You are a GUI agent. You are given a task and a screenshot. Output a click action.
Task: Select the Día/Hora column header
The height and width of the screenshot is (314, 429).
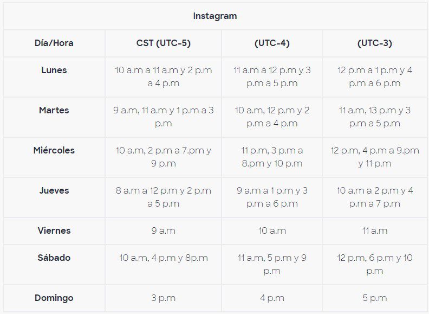[54, 43]
